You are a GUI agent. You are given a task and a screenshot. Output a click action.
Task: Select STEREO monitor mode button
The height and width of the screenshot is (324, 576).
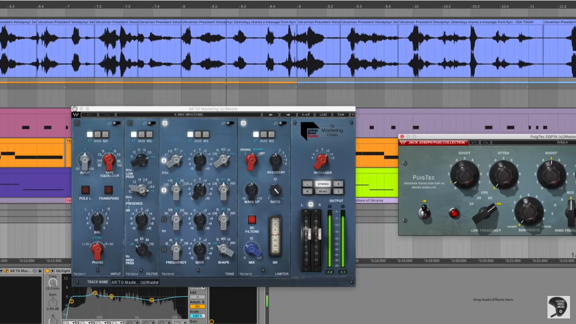point(323,184)
